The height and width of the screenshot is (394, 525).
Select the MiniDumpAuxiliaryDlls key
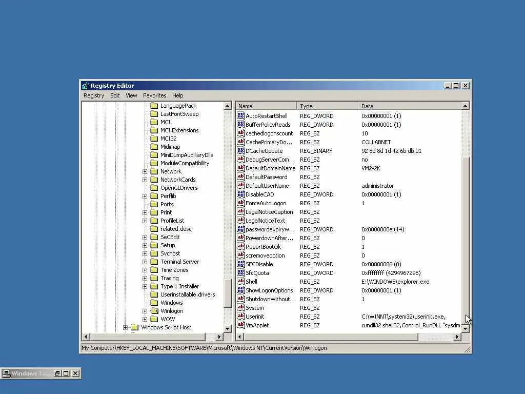[x=187, y=155]
